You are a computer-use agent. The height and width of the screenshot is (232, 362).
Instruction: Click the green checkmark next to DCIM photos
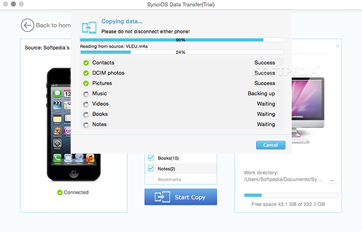point(86,73)
